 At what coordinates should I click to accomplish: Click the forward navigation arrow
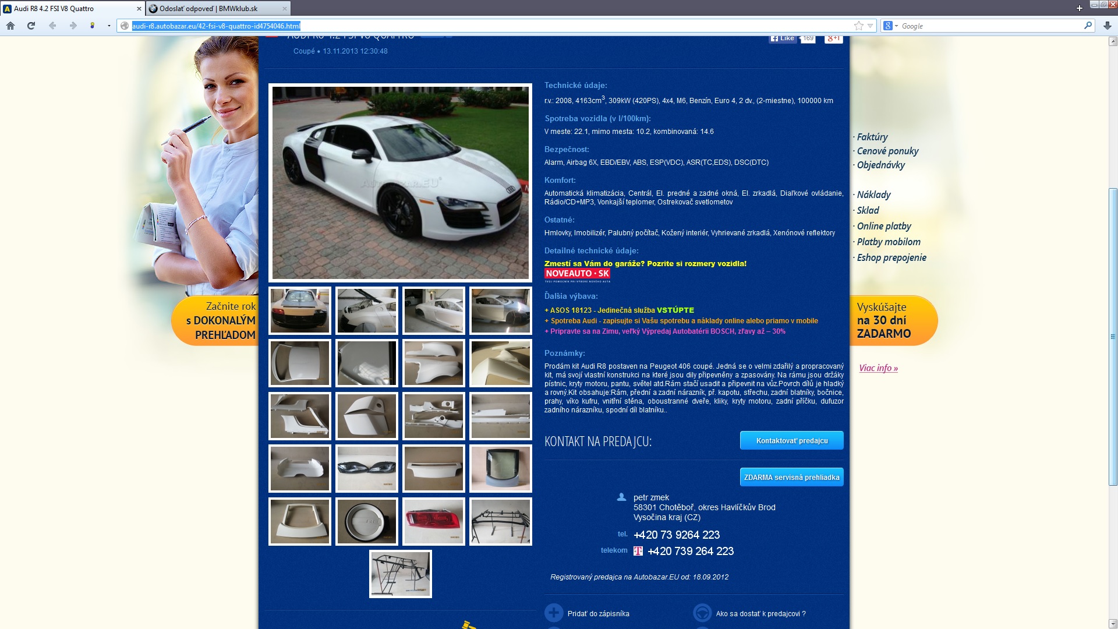(73, 26)
